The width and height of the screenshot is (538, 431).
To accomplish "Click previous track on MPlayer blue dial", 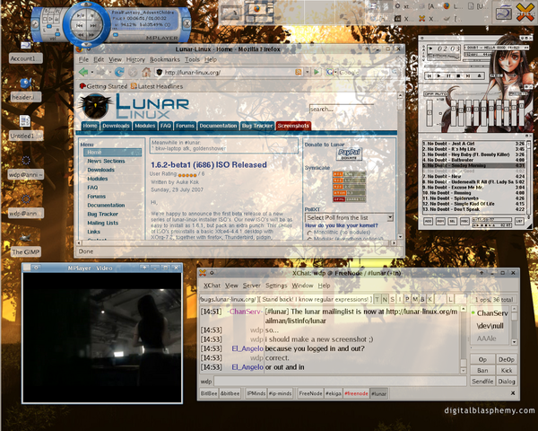I will pyautogui.click(x=80, y=25).
